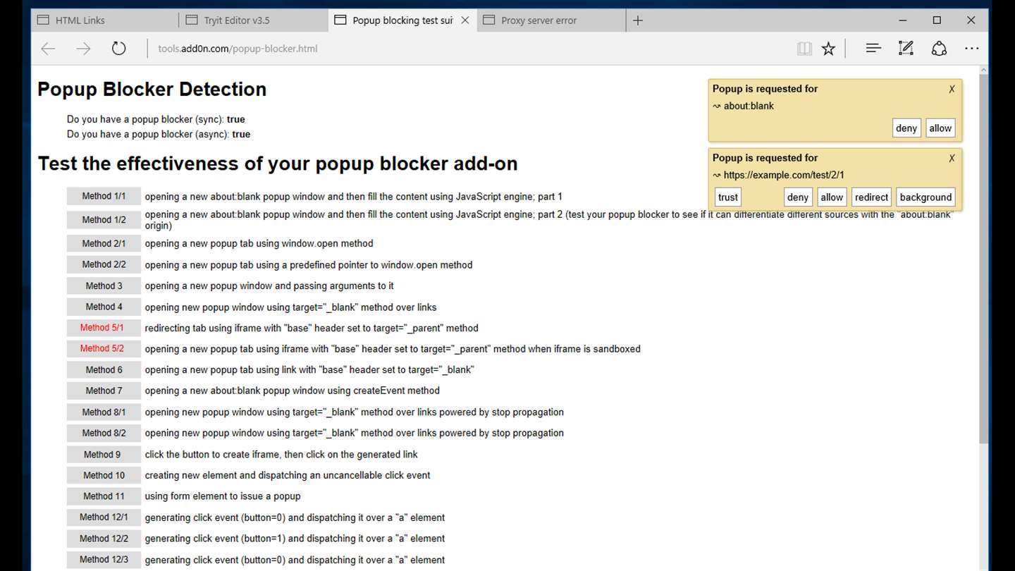Open the web note pen icon
Screen dimensions: 1015x571
(x=906, y=49)
